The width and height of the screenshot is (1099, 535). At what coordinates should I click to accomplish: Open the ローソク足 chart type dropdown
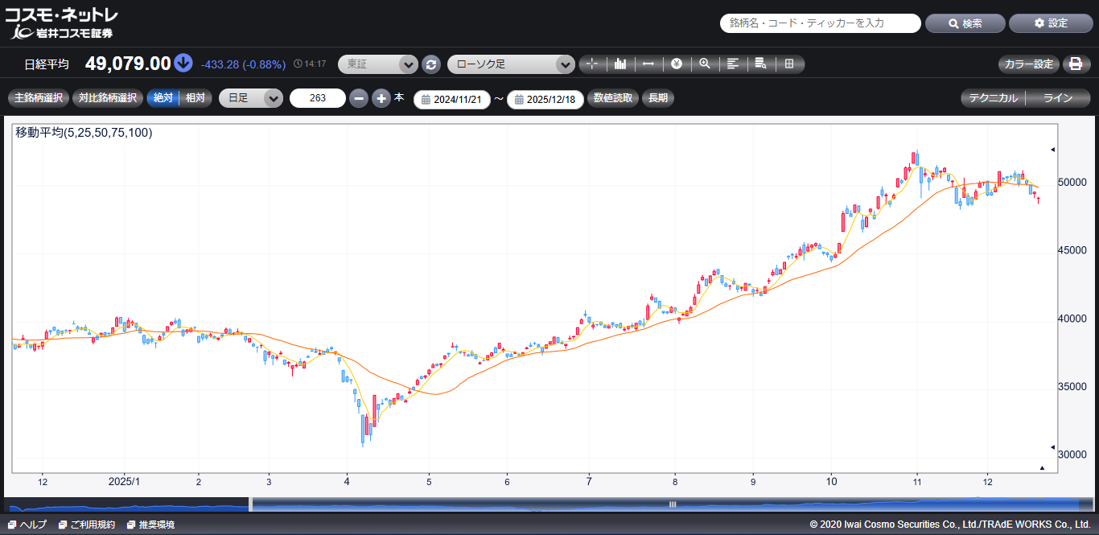(x=511, y=64)
